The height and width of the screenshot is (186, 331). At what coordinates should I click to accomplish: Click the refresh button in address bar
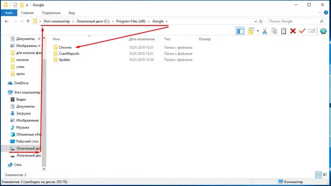click(x=261, y=21)
